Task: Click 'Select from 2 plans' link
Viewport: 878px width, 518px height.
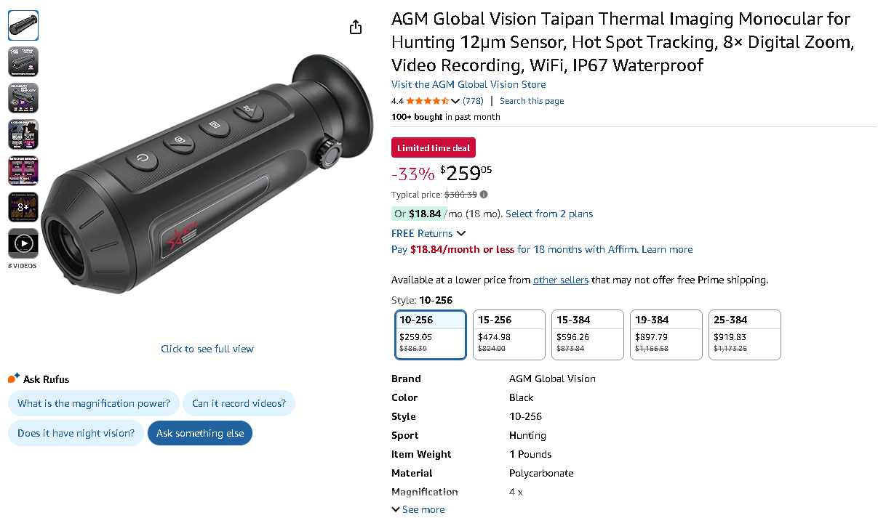Action: 549,214
